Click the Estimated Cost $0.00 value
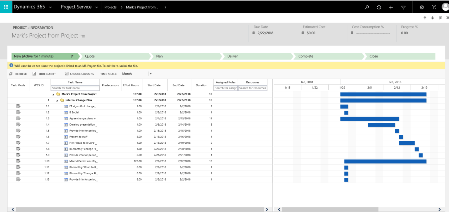Image resolution: width=449 pixels, height=212 pixels. (x=311, y=33)
